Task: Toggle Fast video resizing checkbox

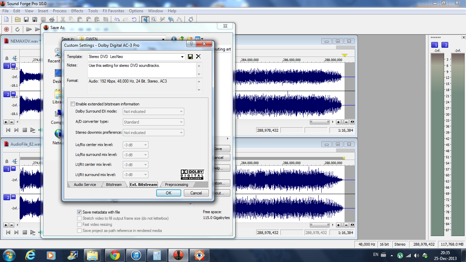Action: pyautogui.click(x=79, y=224)
